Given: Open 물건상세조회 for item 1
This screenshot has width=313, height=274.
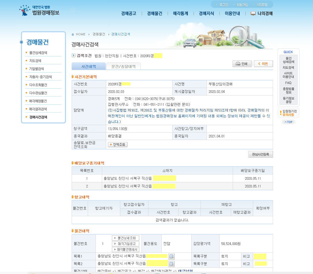Looking at the screenshot, I should 125,238.
